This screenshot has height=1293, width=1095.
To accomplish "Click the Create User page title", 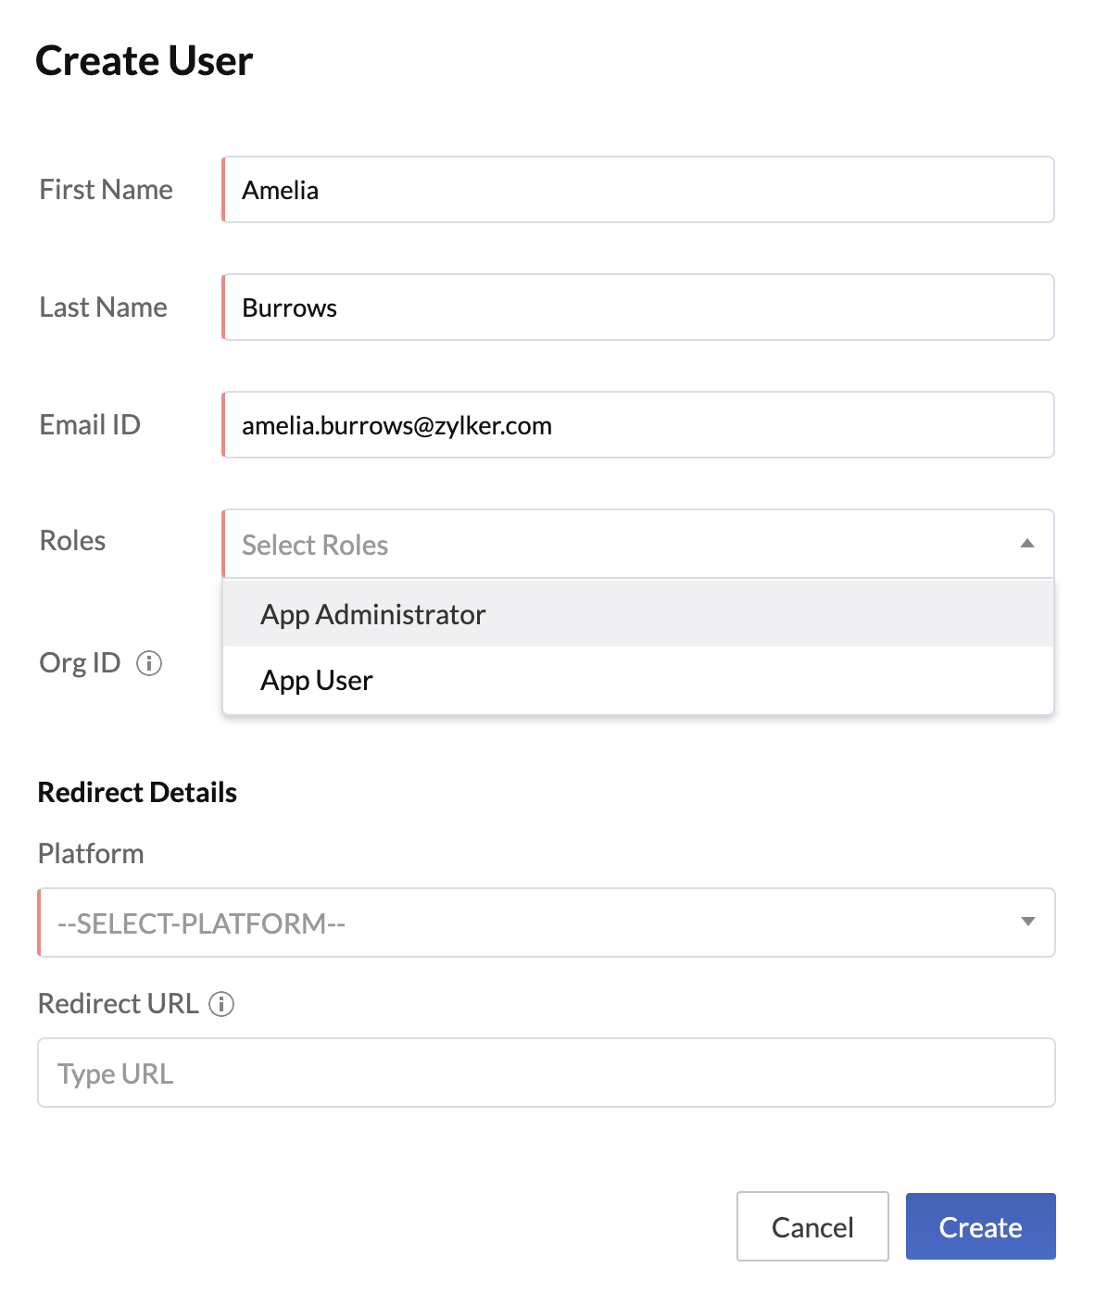I will tap(144, 61).
